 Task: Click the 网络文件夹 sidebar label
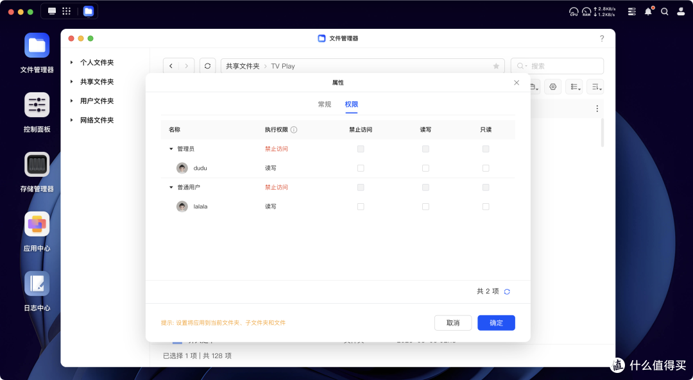click(97, 120)
